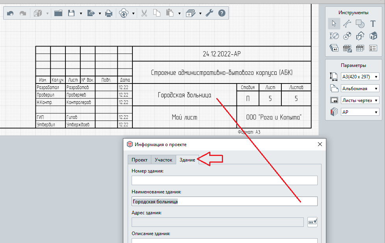The width and height of the screenshot is (385, 243).
Task: Open the A3(420 x 297) format dropdown
Action: coord(360,76)
